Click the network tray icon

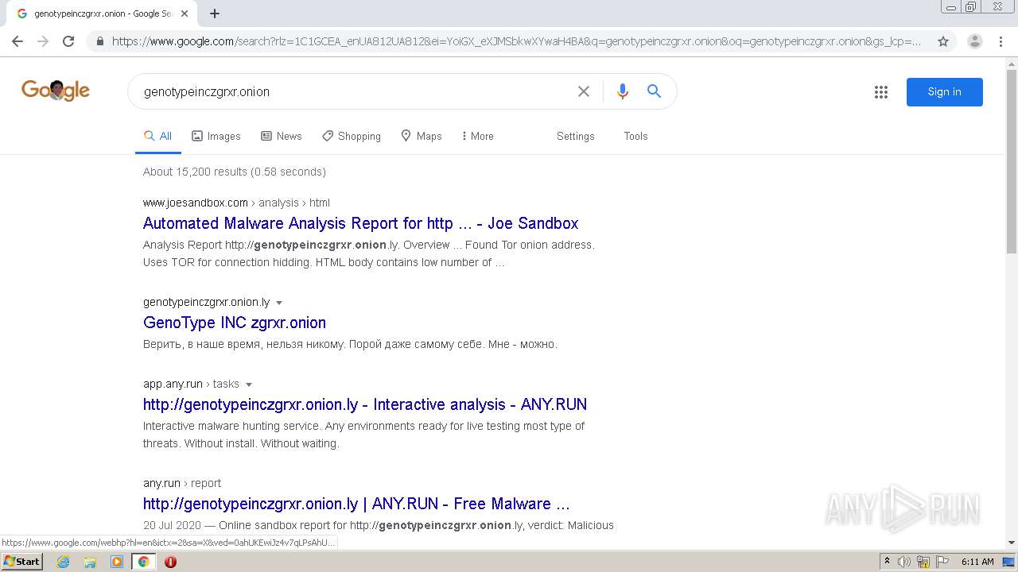[923, 562]
